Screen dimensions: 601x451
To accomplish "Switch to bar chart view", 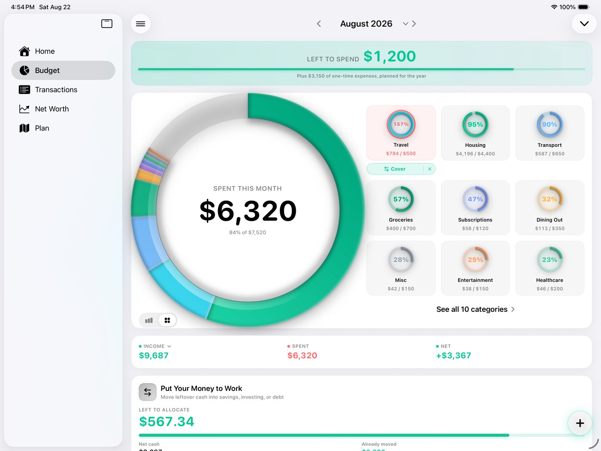I will click(x=149, y=320).
